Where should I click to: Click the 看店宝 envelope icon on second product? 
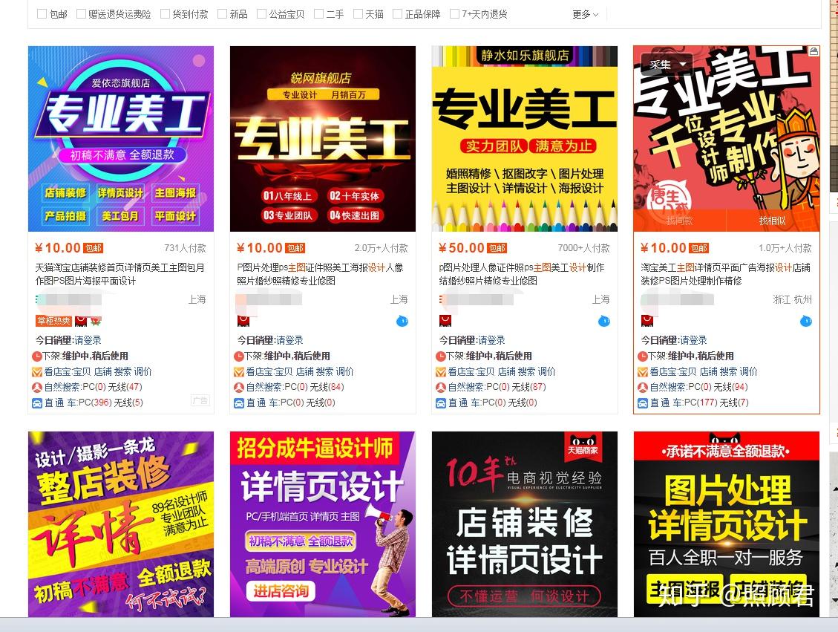[x=239, y=371]
